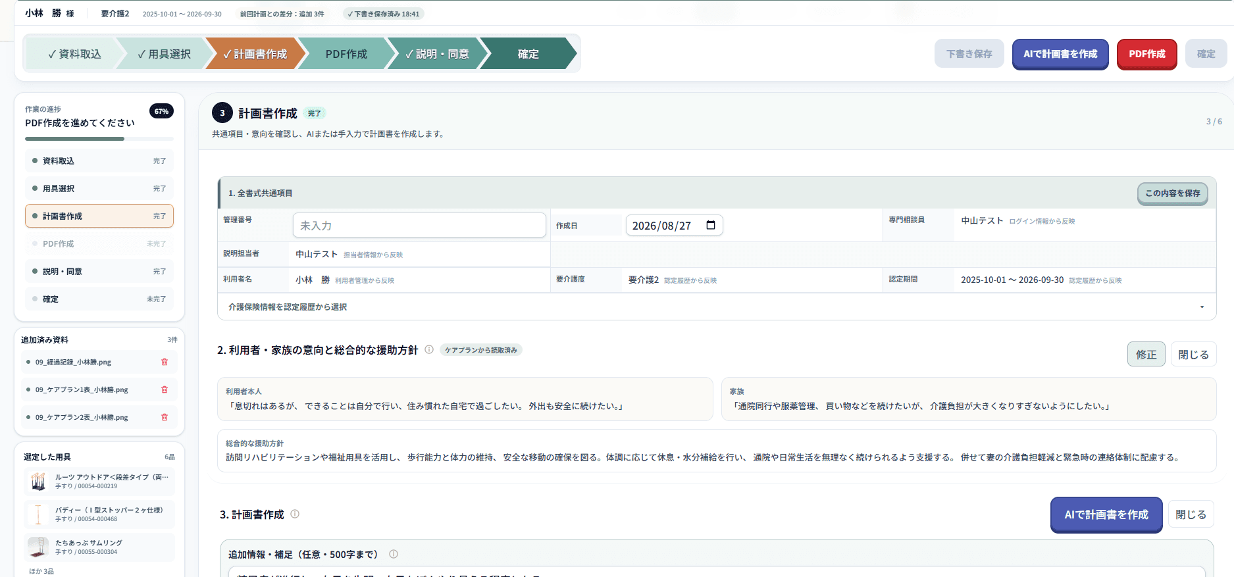Click the 作業の進捗 progress bar
Viewport: 1234px width, 577px height.
[x=99, y=139]
